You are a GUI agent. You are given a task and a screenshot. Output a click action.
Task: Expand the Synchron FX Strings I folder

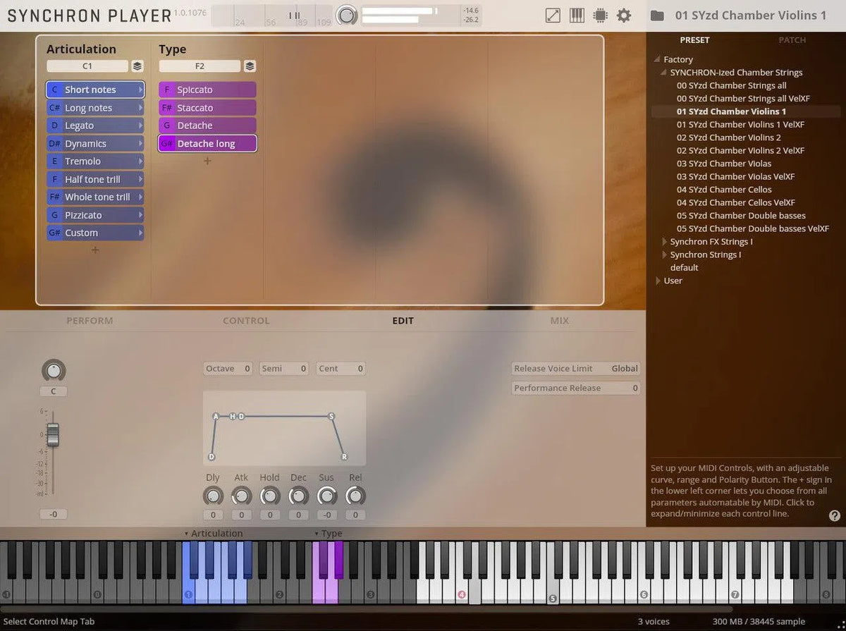(x=664, y=242)
